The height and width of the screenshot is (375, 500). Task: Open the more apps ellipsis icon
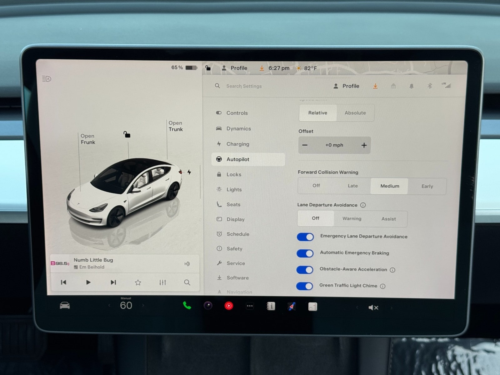(x=250, y=306)
